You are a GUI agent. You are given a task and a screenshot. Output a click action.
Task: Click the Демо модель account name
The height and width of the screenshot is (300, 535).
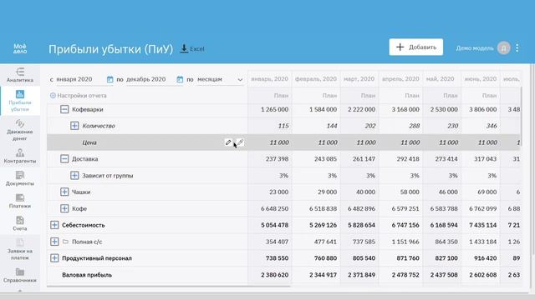coord(475,48)
